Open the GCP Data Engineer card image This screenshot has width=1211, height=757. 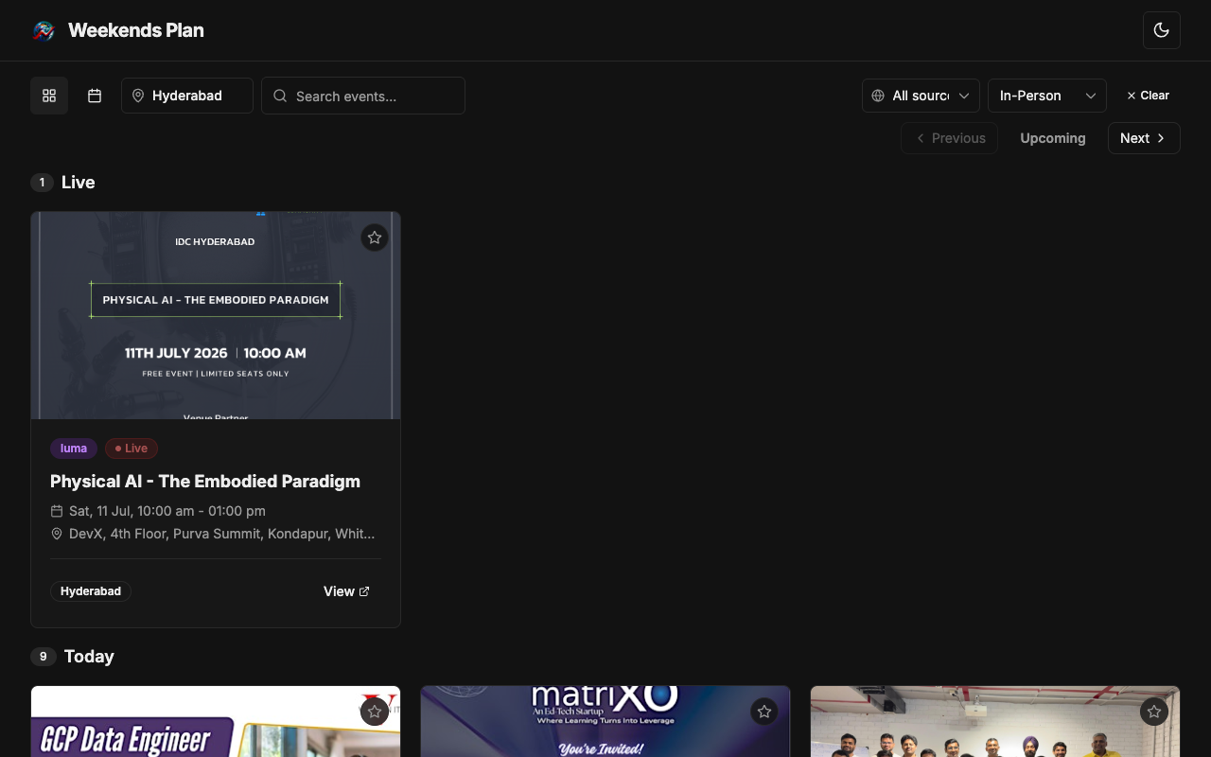pos(216,722)
